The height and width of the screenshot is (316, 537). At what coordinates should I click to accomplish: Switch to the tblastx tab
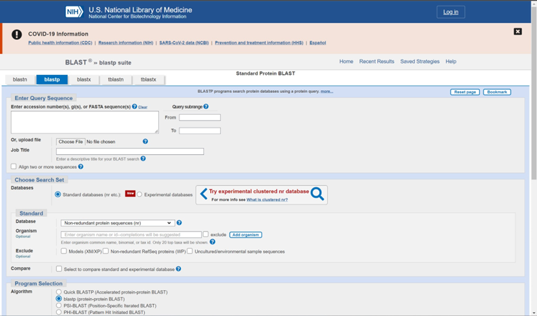(x=148, y=79)
